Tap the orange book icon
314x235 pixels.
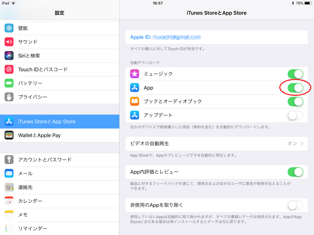click(135, 101)
